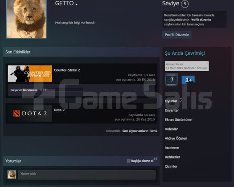This screenshot has width=234, height=187.
Task: Open the subscription help question mark
Action: (156, 159)
